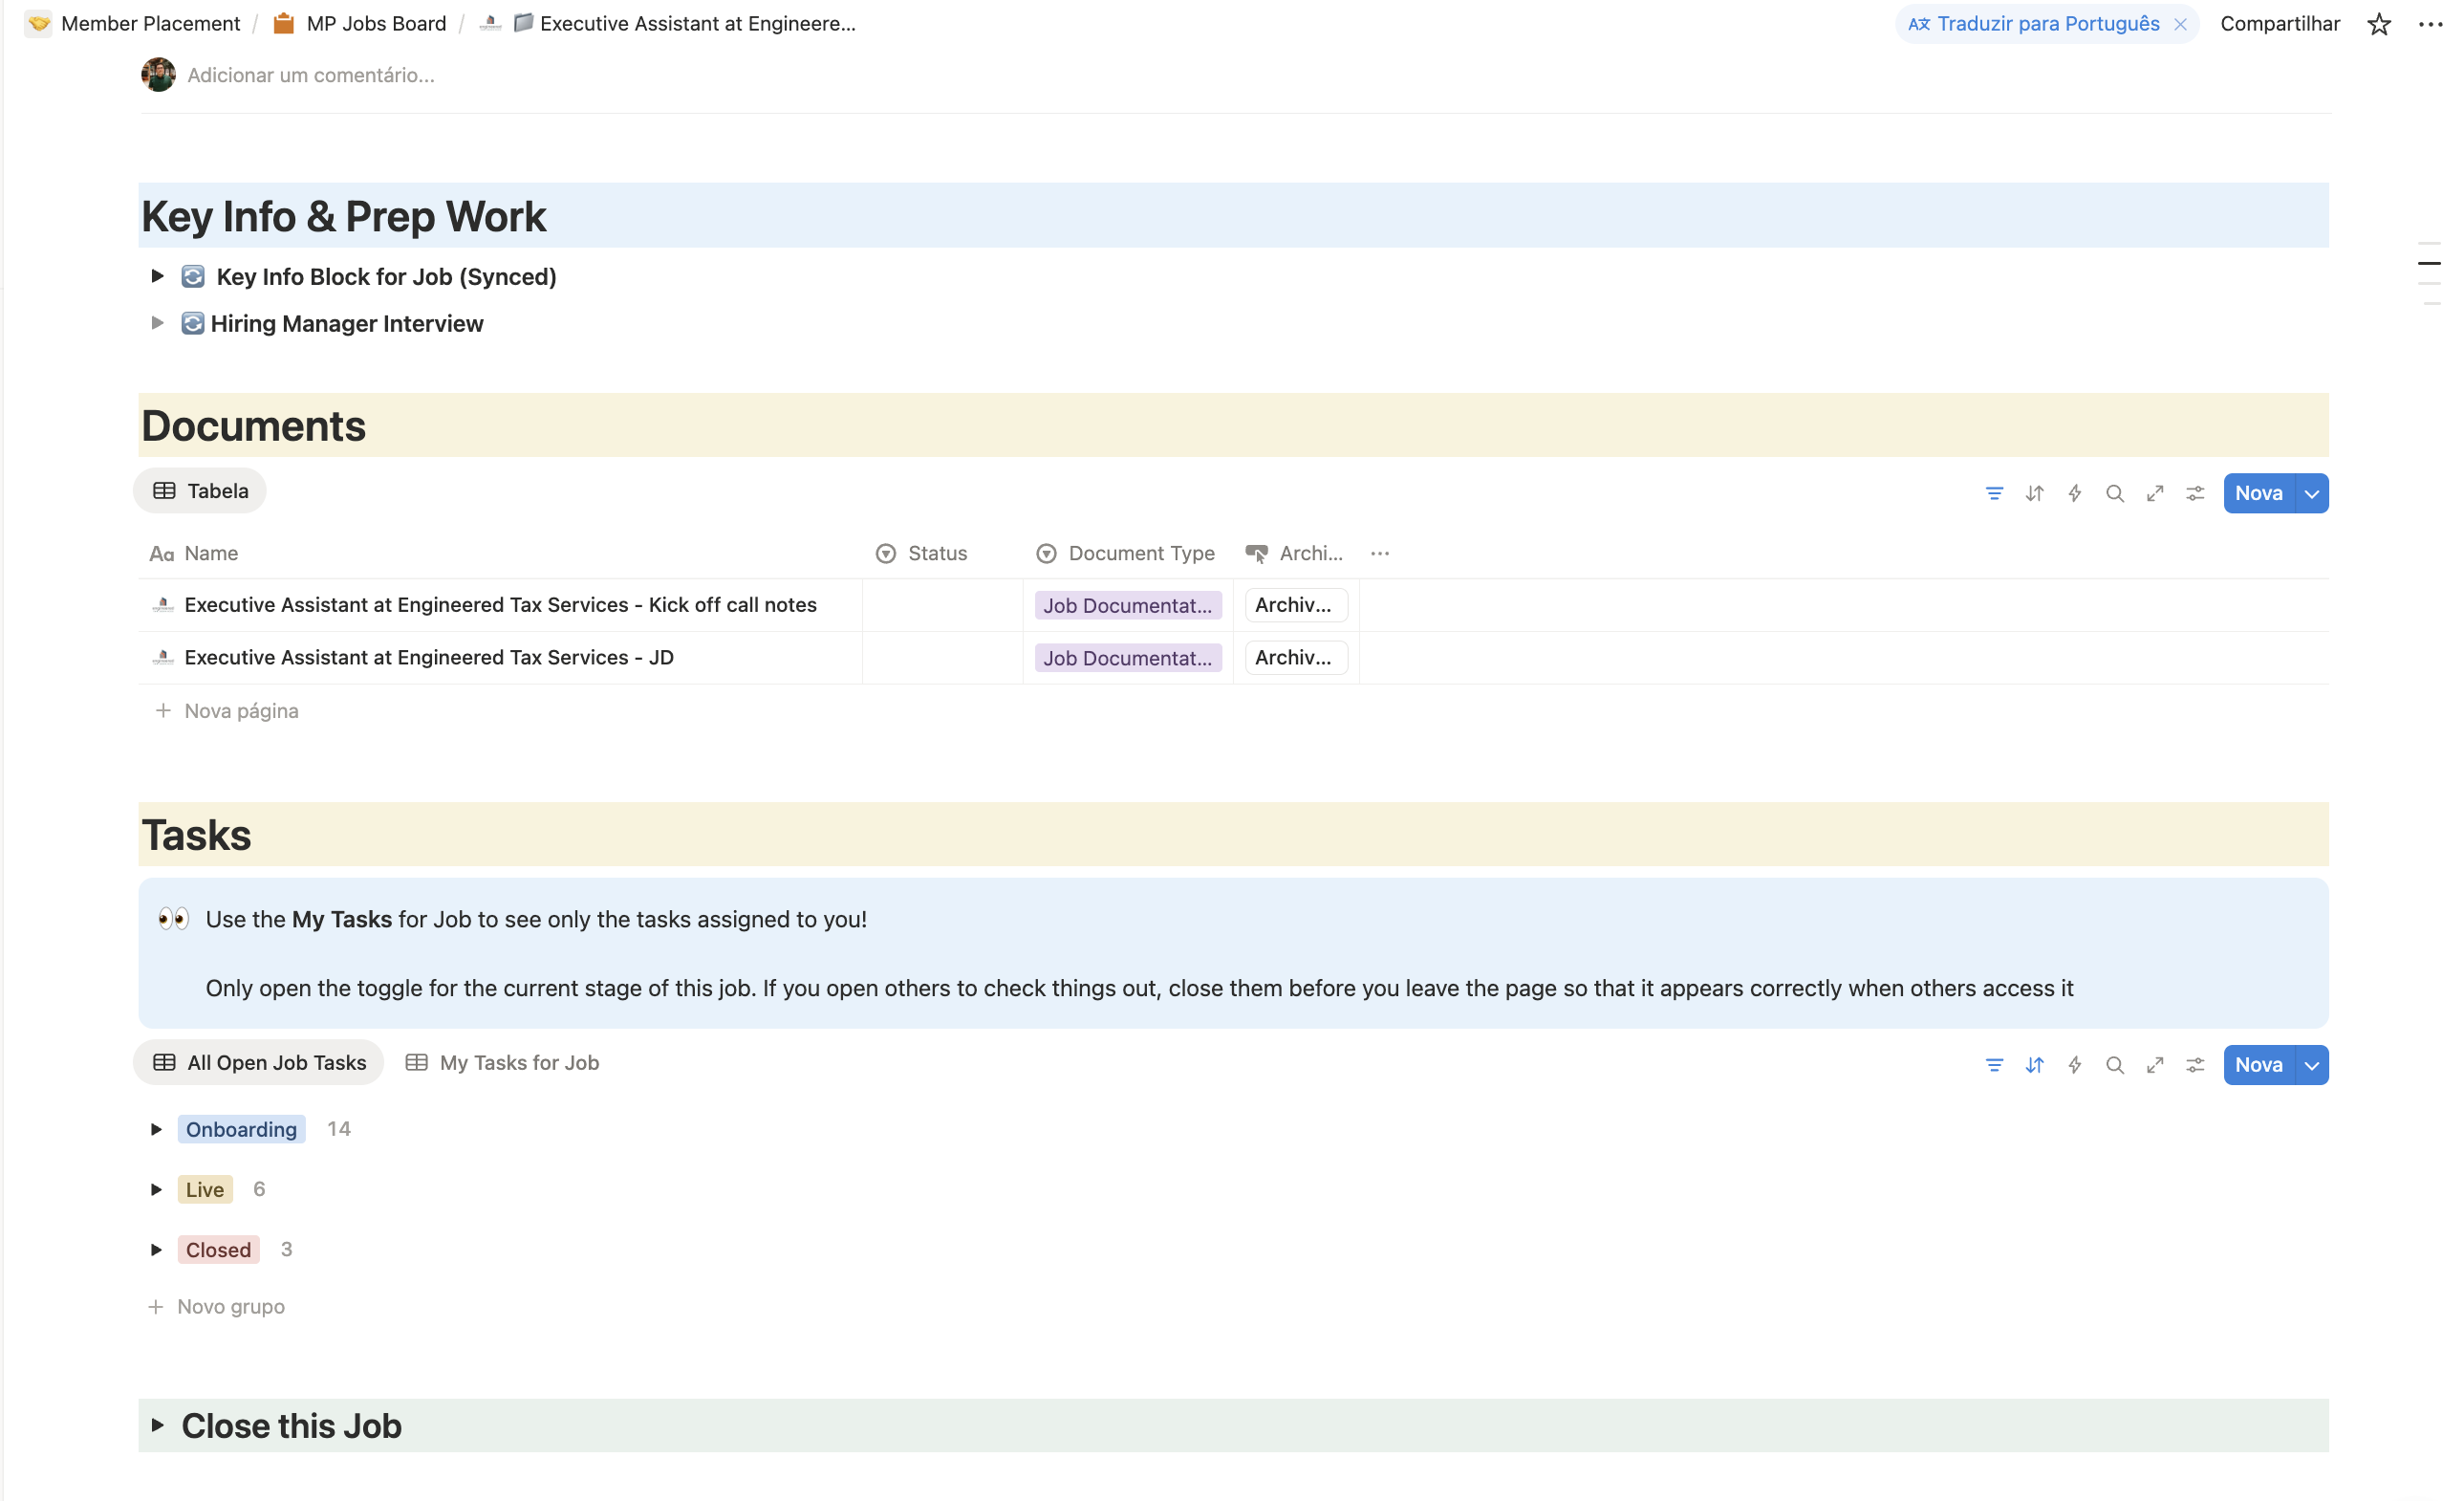
Task: Open hidden properties via the header ellipsis
Action: pyautogui.click(x=1380, y=552)
